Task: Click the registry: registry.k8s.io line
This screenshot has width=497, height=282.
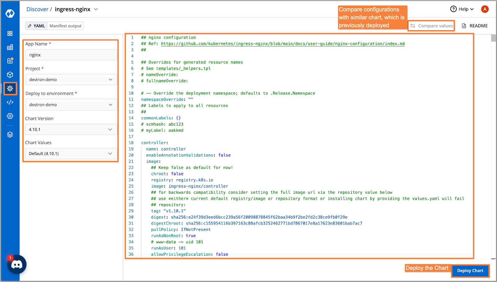Action: point(182,180)
